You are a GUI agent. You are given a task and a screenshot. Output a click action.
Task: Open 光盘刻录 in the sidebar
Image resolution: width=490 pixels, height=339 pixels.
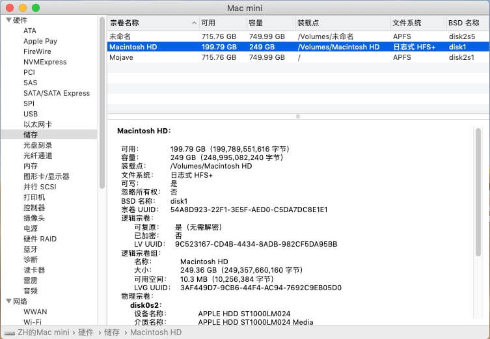pos(38,145)
